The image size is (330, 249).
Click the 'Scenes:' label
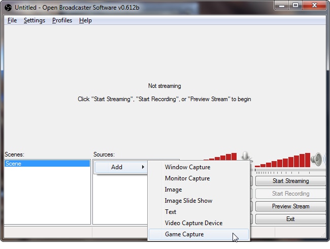(15, 154)
